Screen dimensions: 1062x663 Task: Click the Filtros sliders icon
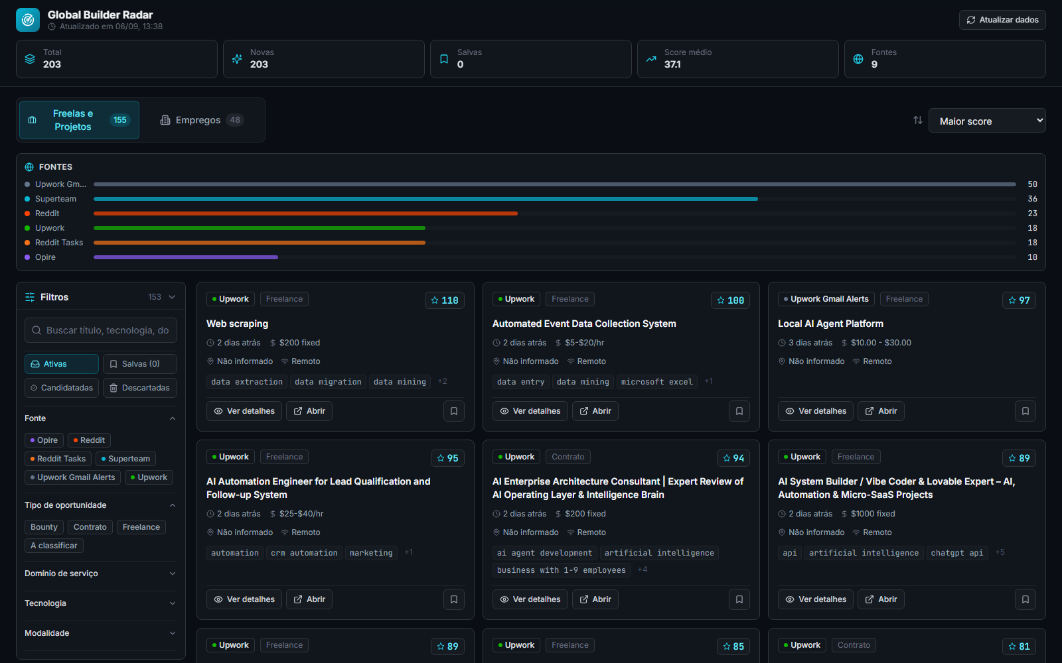click(30, 297)
